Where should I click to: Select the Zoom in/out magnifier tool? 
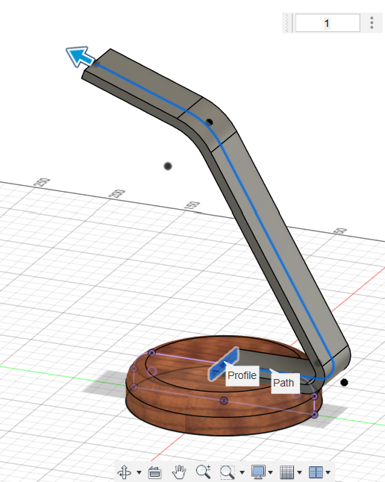203,472
